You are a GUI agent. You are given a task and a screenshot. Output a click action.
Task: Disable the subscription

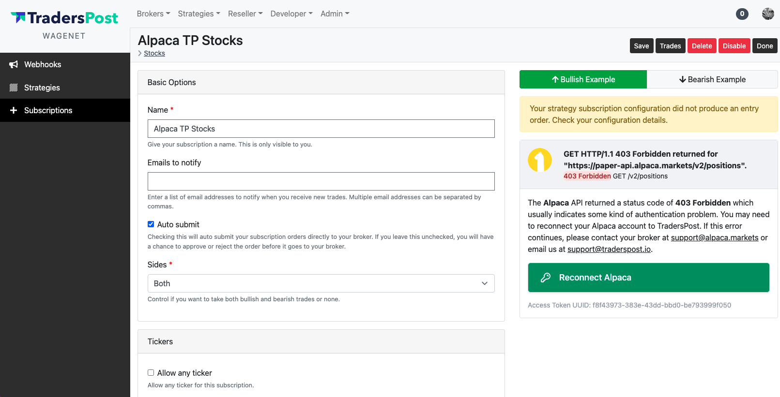click(x=734, y=46)
